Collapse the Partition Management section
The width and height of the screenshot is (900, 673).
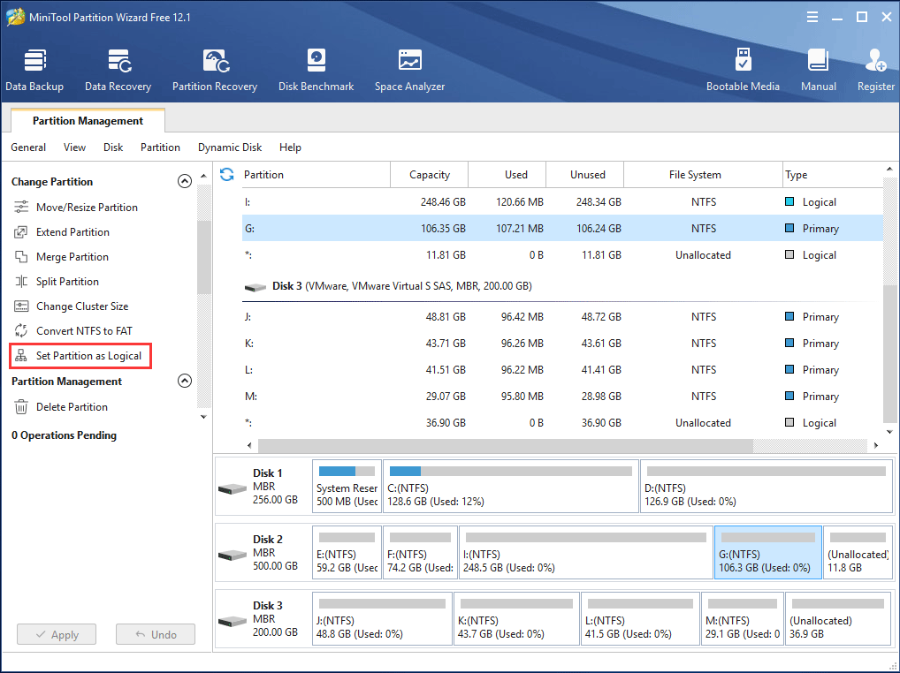[184, 381]
